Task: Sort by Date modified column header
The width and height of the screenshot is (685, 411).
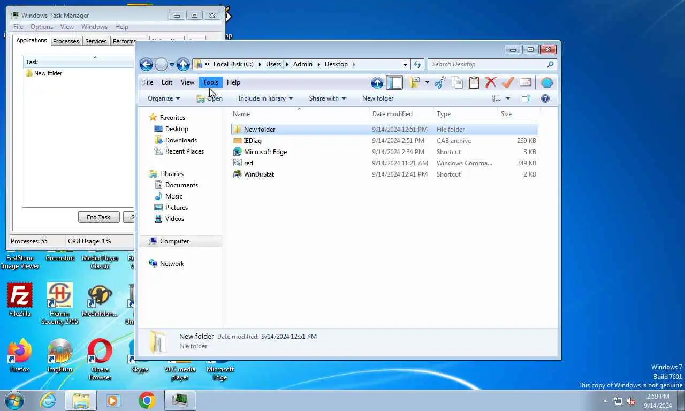Action: pyautogui.click(x=392, y=114)
